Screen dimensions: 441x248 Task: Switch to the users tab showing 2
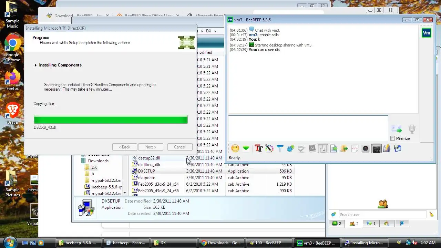(x=354, y=224)
